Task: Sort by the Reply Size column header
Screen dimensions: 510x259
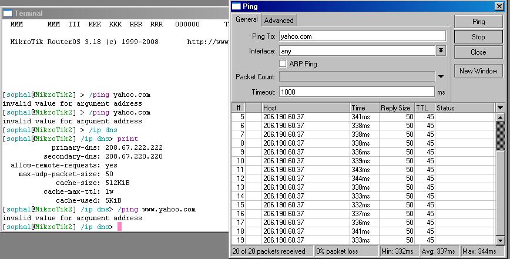Action: click(x=397, y=107)
